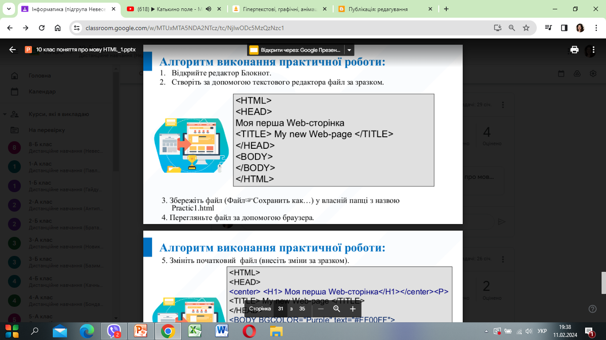Screen dimensions: 606x340
Task: Zoom out with the minus icon
Action: click(321, 309)
